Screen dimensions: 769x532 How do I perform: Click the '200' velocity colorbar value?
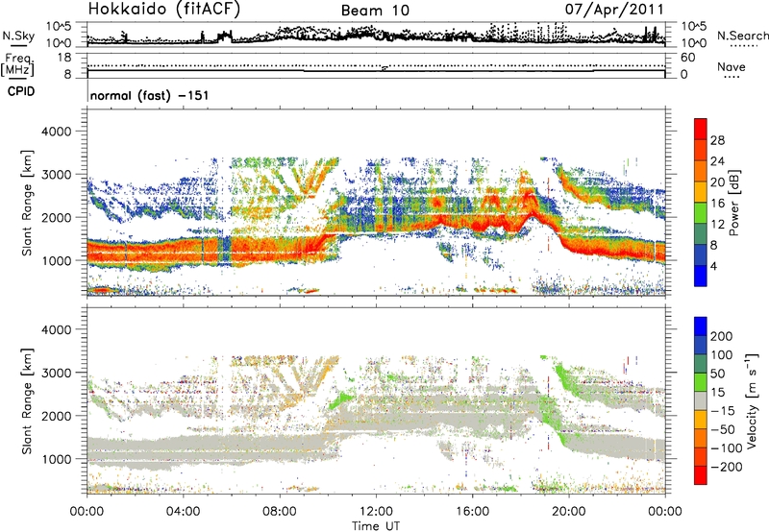pyautogui.click(x=722, y=336)
